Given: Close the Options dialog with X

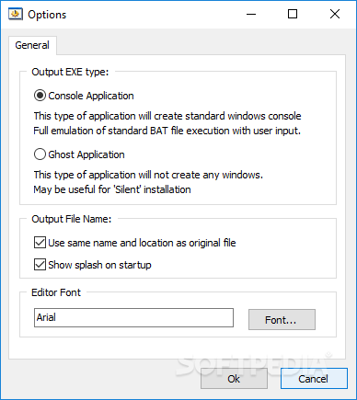Looking at the screenshot, I should click(x=335, y=14).
